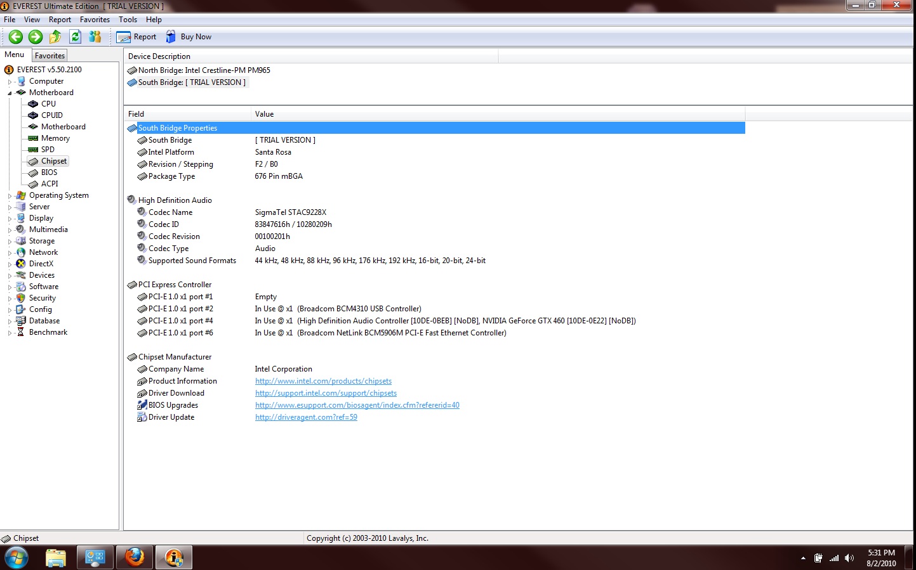Click the green Forward arrow toolbar icon

[36, 37]
